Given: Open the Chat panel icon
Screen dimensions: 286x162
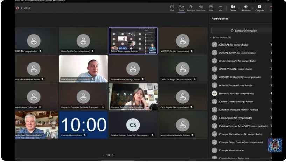Looking at the screenshot, I should 172,7.
